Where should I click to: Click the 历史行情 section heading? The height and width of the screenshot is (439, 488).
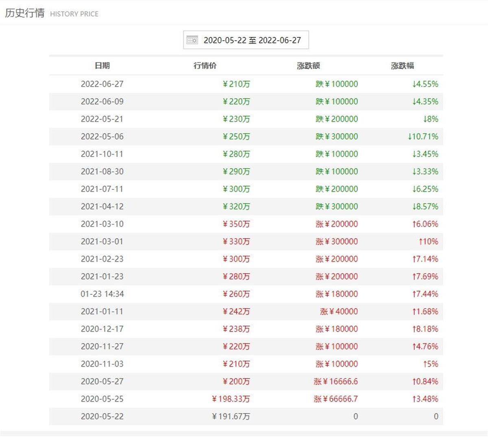click(25, 13)
